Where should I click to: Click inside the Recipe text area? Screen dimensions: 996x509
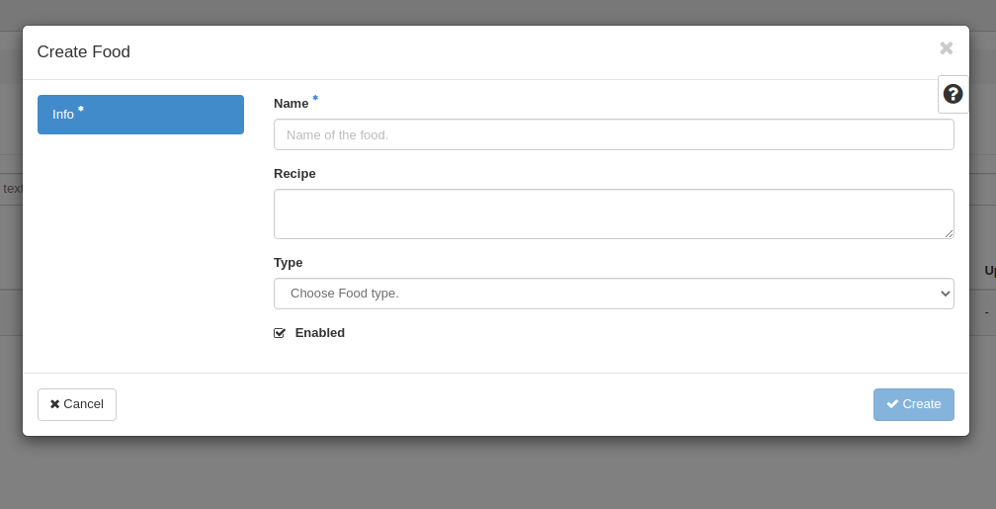(613, 213)
